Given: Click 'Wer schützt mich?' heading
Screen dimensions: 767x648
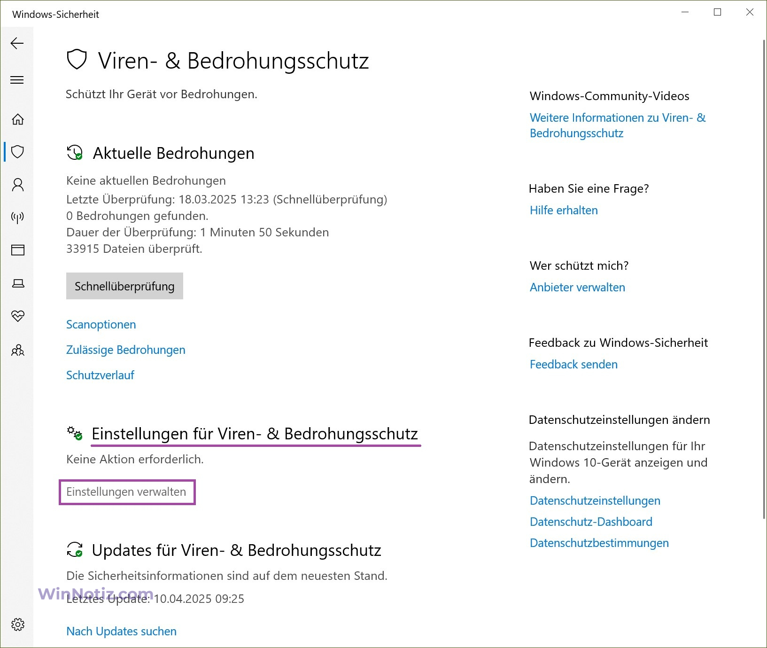Looking at the screenshot, I should coord(579,266).
